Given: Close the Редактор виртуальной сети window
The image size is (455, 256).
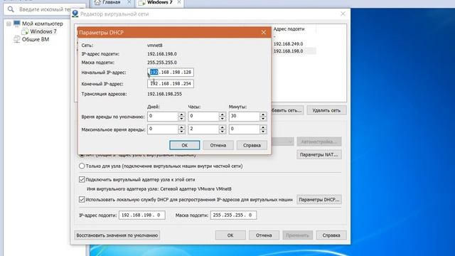Looking at the screenshot, I should 343,14.
